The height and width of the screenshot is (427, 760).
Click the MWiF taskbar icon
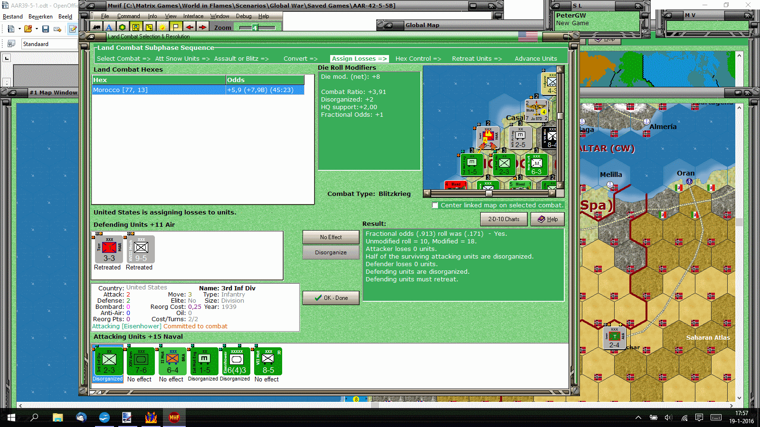tap(174, 418)
